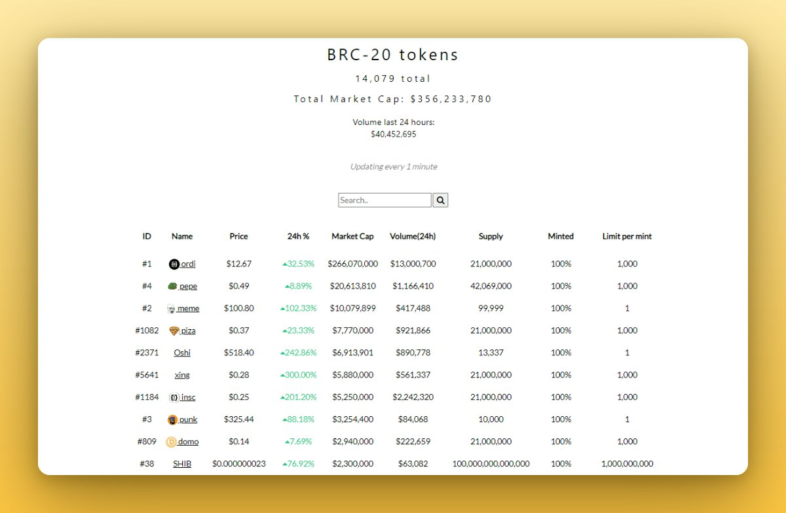Image resolution: width=786 pixels, height=513 pixels.
Task: Click the domo token icon
Action: 171,442
